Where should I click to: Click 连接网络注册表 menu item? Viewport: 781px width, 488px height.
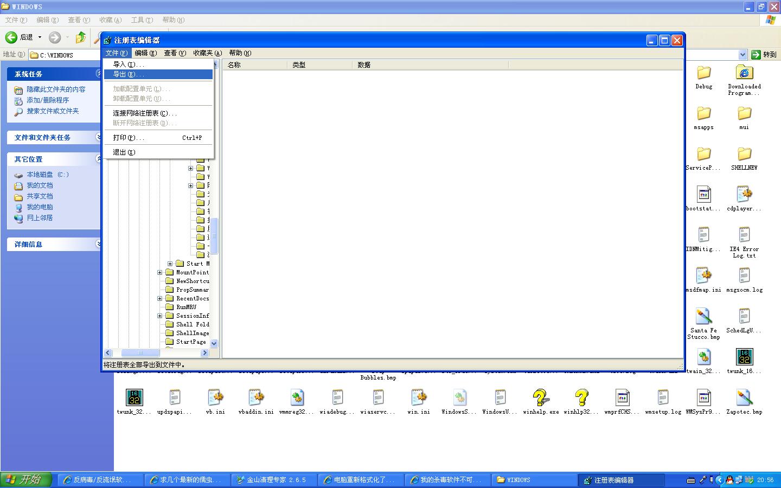(144, 113)
